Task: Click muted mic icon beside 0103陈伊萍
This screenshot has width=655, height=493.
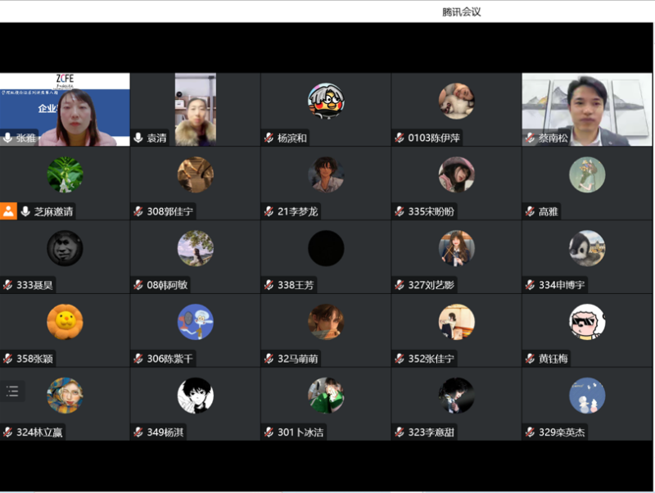Action: pyautogui.click(x=400, y=138)
